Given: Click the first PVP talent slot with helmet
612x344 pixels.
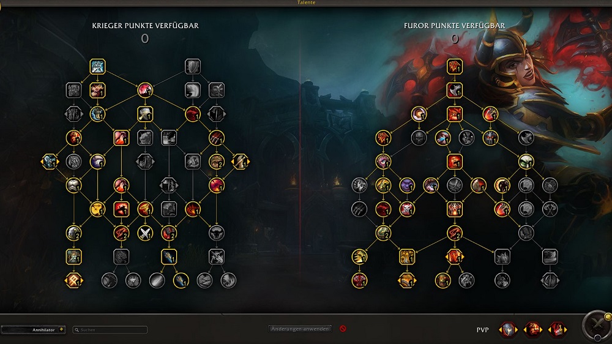Looking at the screenshot, I should point(508,329).
